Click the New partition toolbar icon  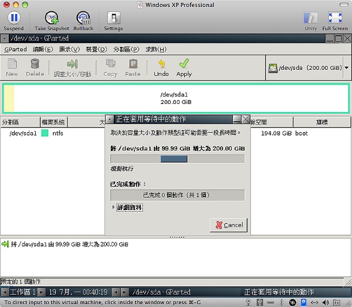tap(12, 64)
